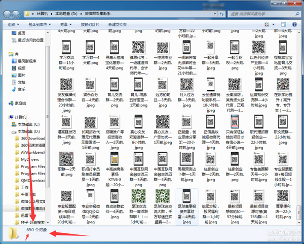Click 新建文件夹 button
304x244 pixels.
coord(118,24)
